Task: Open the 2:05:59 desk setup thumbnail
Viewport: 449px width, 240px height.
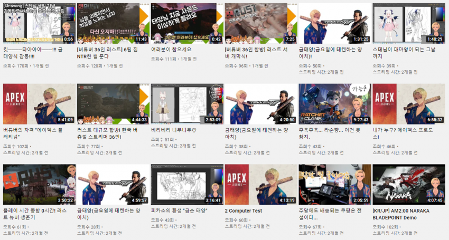Action: coord(335,185)
